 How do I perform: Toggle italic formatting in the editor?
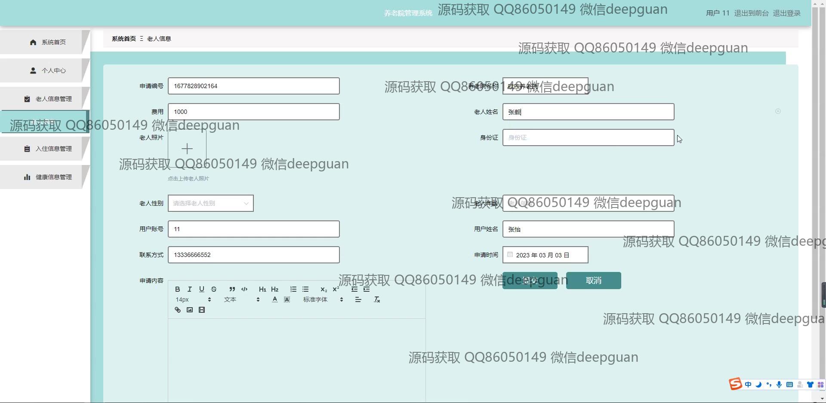tap(189, 289)
